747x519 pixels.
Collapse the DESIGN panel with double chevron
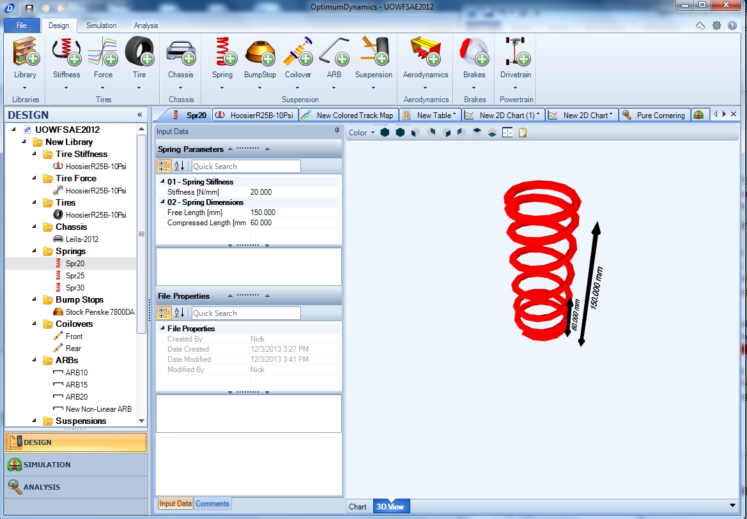(x=139, y=115)
